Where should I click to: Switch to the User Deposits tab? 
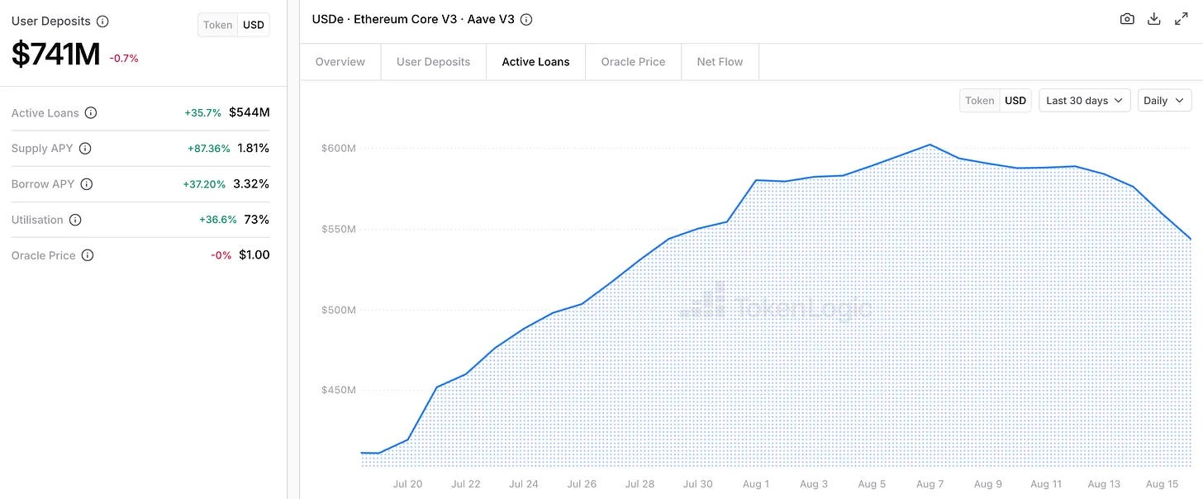coord(434,62)
